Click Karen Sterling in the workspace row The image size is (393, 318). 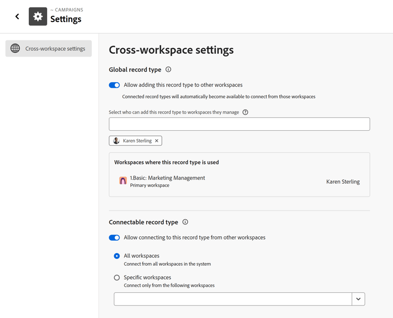pos(343,182)
